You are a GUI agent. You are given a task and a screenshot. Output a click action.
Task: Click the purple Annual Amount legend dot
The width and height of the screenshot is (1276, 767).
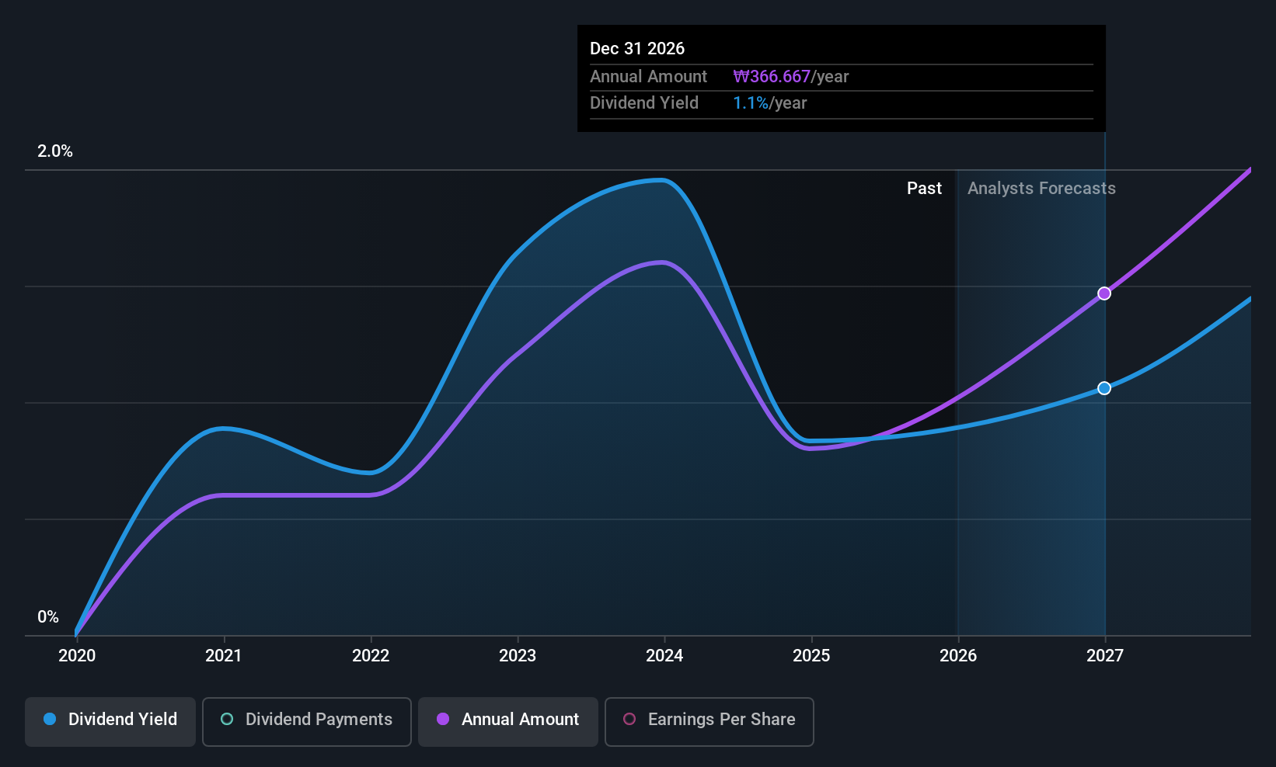pyautogui.click(x=443, y=719)
